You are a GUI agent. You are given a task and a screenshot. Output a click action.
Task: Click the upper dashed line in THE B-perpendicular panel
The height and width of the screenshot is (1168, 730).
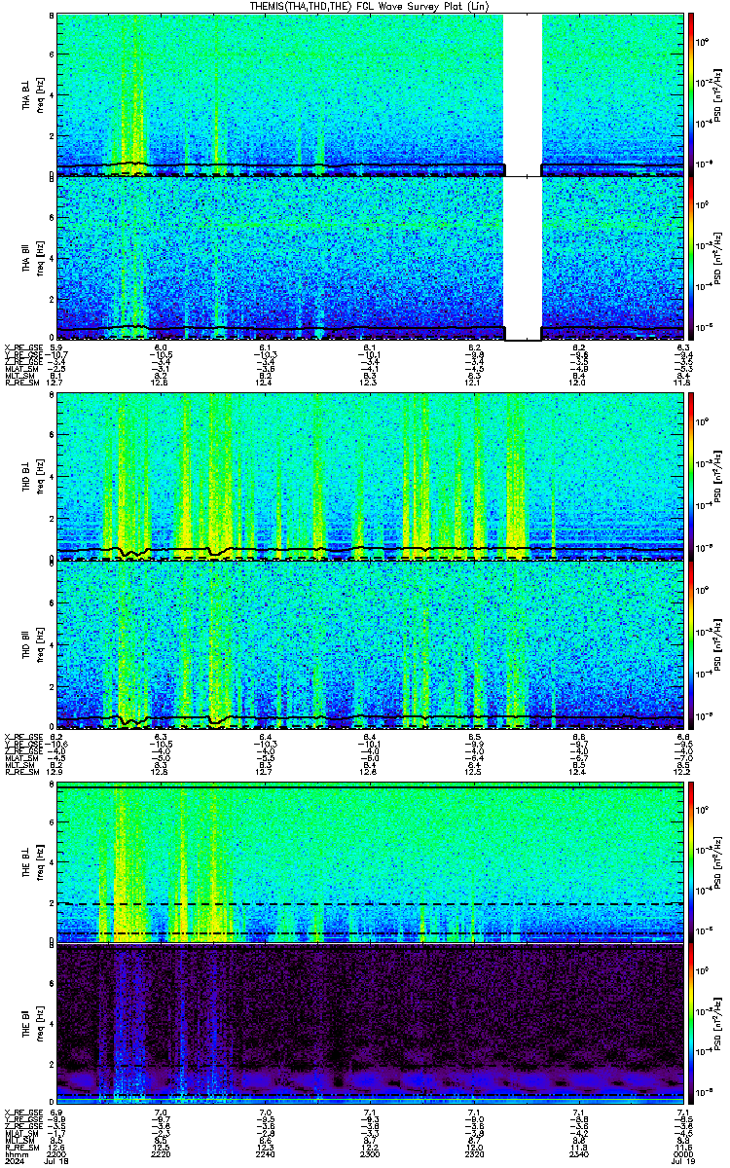[370, 904]
